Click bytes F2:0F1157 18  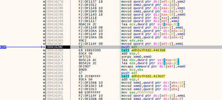coord(91,2)
